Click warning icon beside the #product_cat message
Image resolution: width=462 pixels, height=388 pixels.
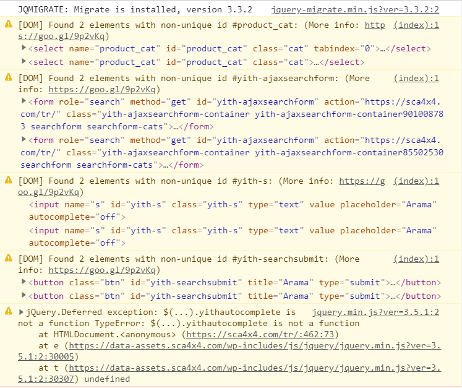9,24
